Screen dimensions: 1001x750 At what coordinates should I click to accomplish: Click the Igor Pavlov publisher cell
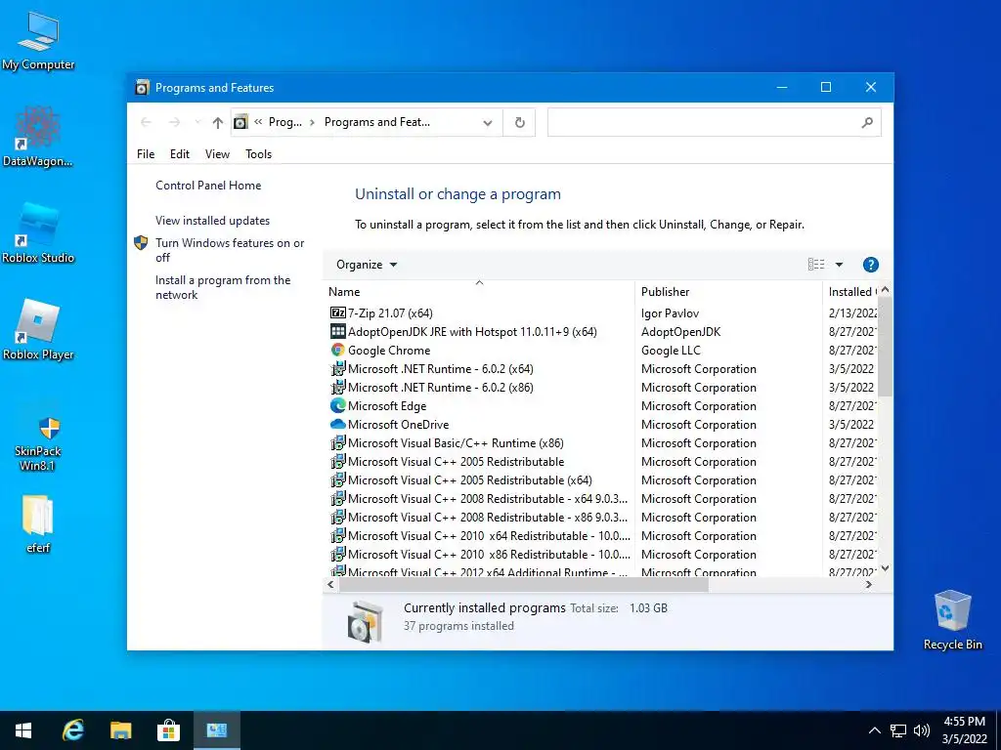coord(670,313)
